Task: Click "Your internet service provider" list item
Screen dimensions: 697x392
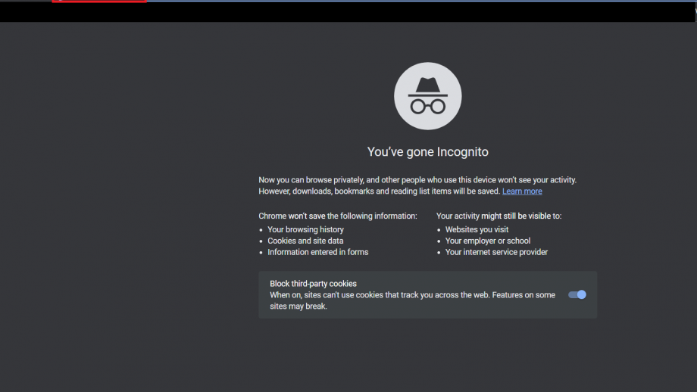Action: click(x=496, y=252)
